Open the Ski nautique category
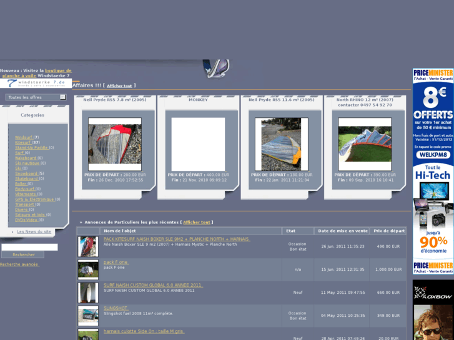 click(27, 163)
